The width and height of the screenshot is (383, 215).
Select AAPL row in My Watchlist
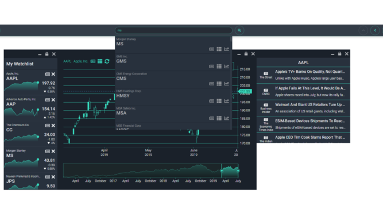30,83
